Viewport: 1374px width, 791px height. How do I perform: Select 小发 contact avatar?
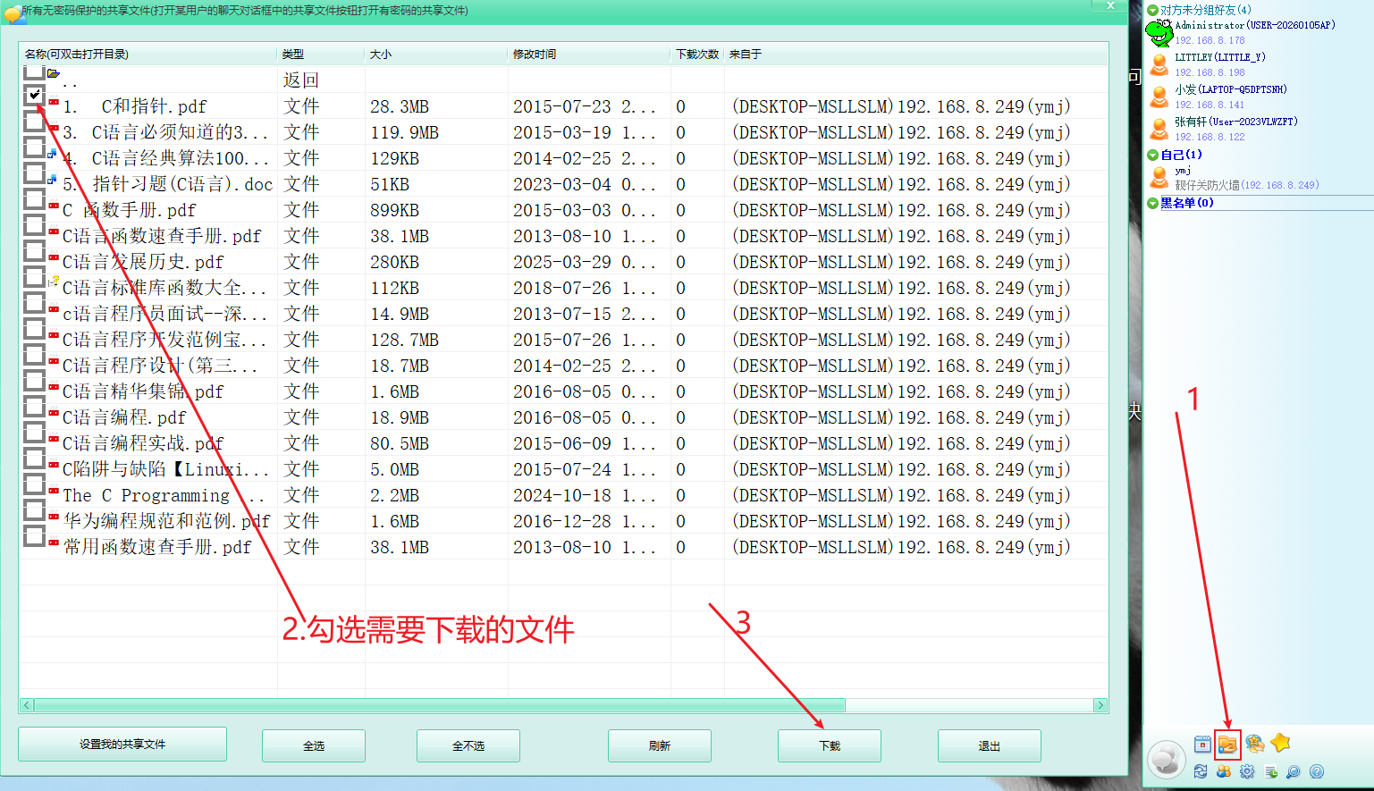coord(1159,97)
